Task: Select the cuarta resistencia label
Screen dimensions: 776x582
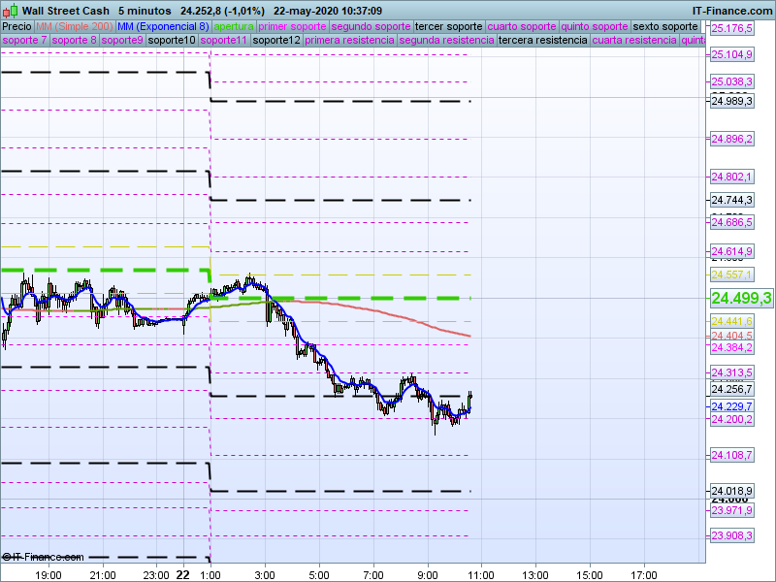Action: [634, 41]
